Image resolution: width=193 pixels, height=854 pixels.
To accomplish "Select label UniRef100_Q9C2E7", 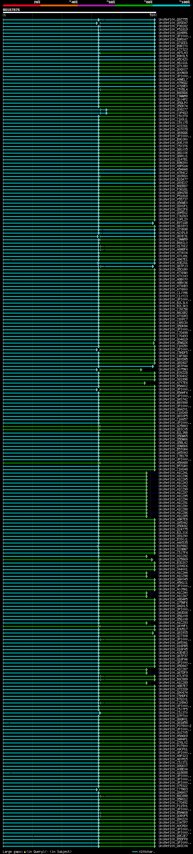I will point(173,836).
